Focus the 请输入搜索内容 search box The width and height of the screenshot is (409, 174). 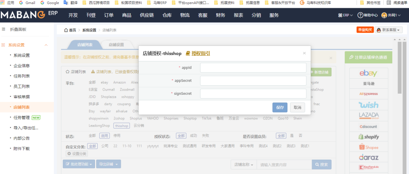click(284, 165)
